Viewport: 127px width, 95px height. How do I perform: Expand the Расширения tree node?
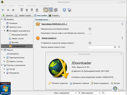coord(4,73)
